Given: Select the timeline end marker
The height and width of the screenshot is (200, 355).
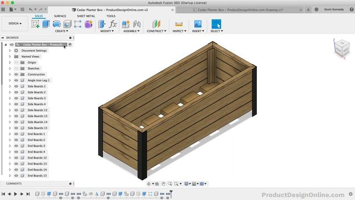Looking at the screenshot, I should click(171, 194).
